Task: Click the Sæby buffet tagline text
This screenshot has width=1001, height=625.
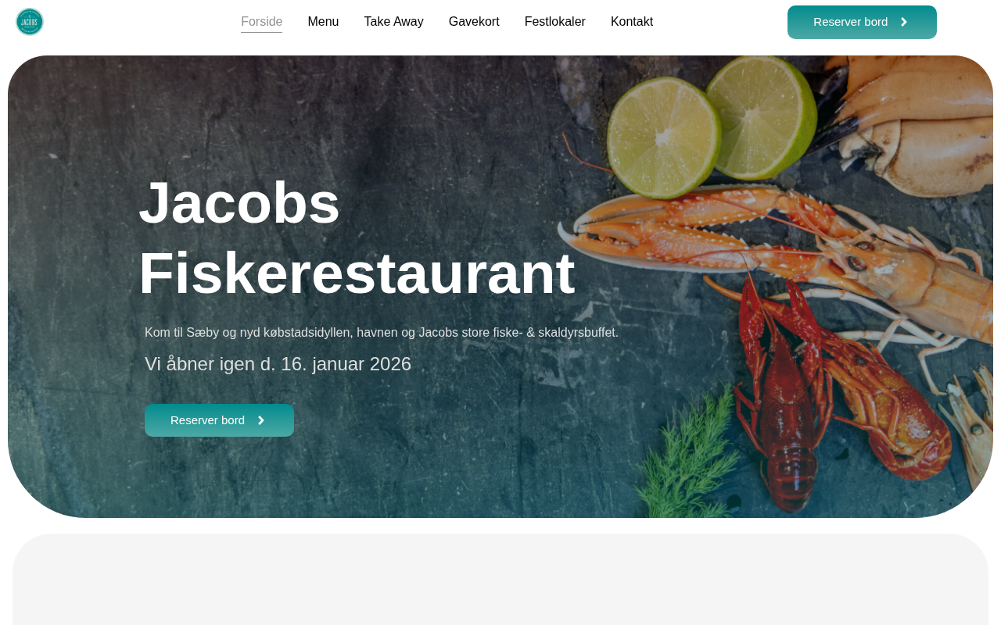Action: point(382,333)
